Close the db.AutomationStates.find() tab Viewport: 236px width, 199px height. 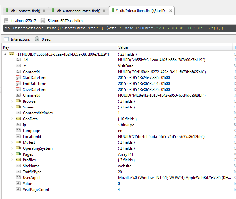point(104,11)
